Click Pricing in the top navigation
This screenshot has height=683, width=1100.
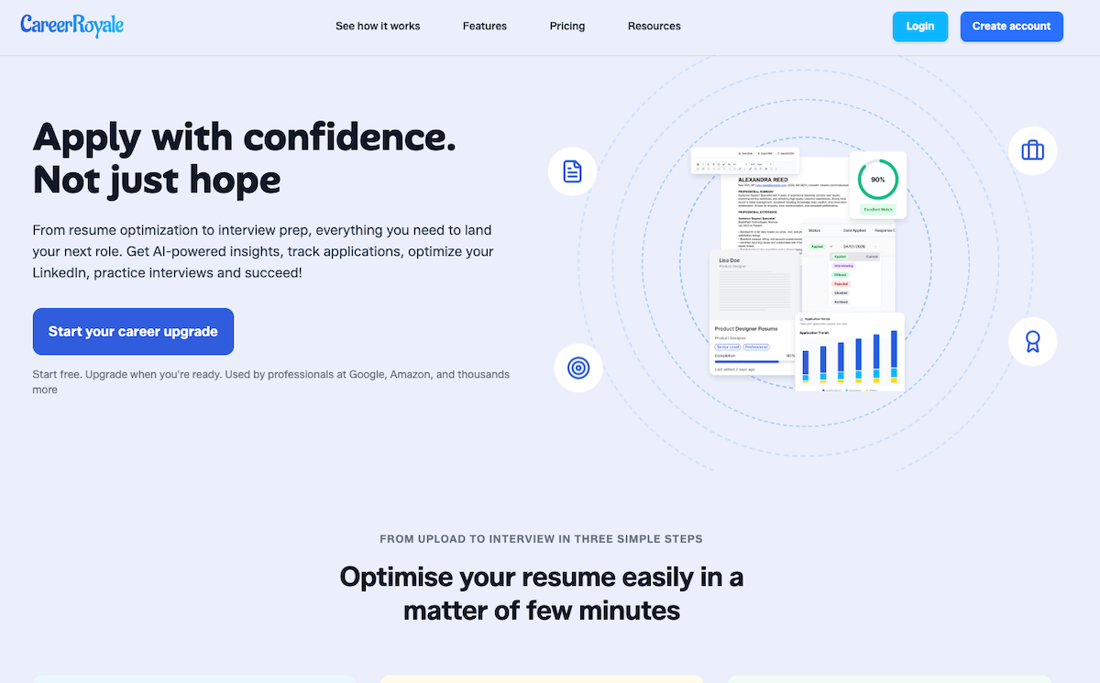[566, 26]
